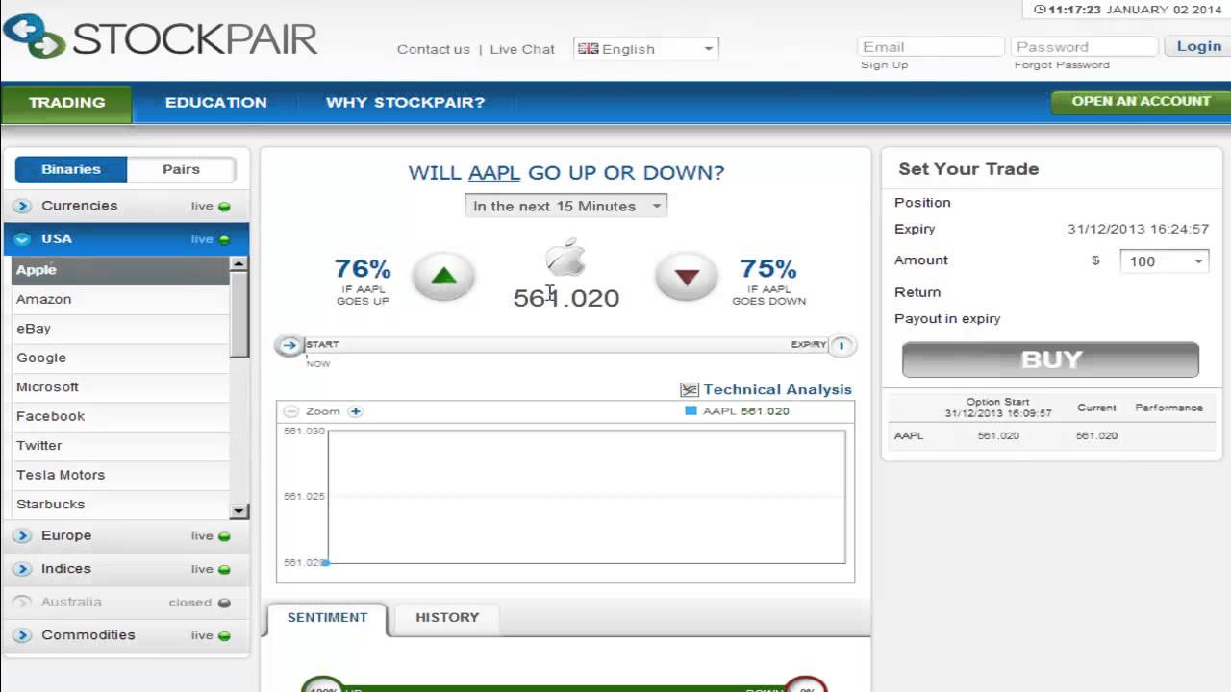Click the green live indicator for Currencies
The width and height of the screenshot is (1231, 692).
click(224, 207)
